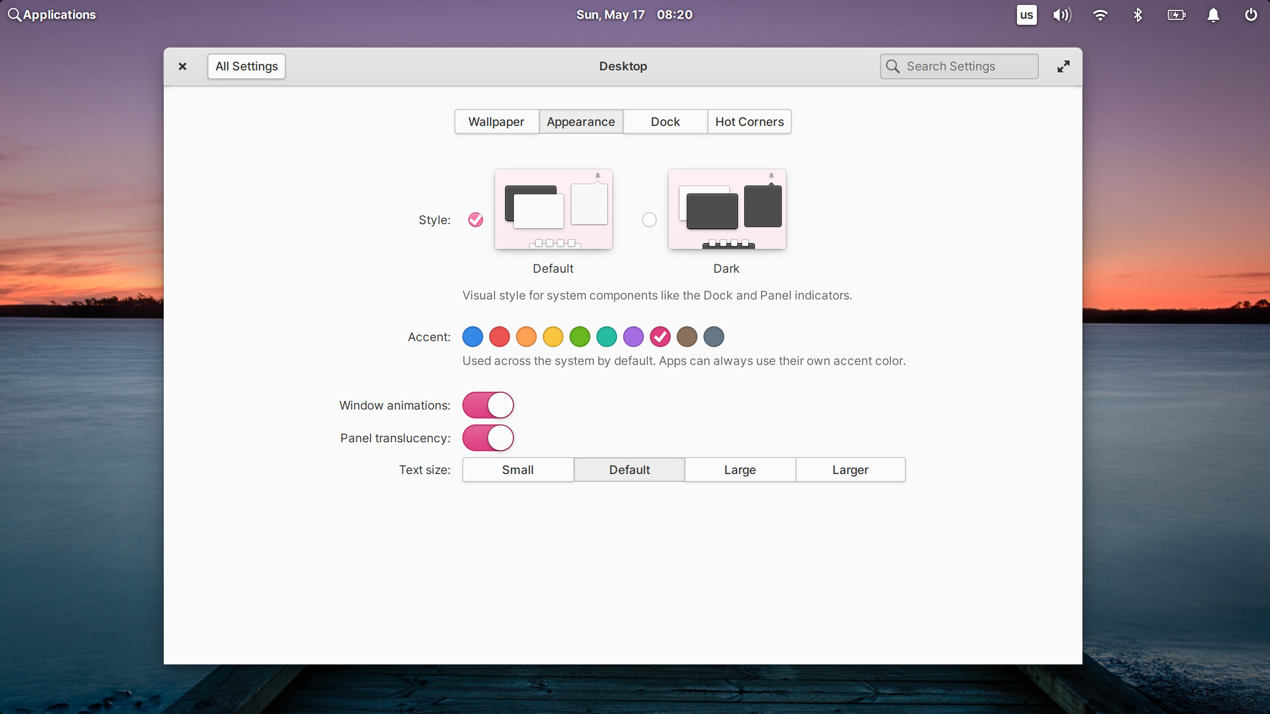Screen dimensions: 1270x714
Task: Click the Default style preview thumbnail
Action: click(x=554, y=209)
